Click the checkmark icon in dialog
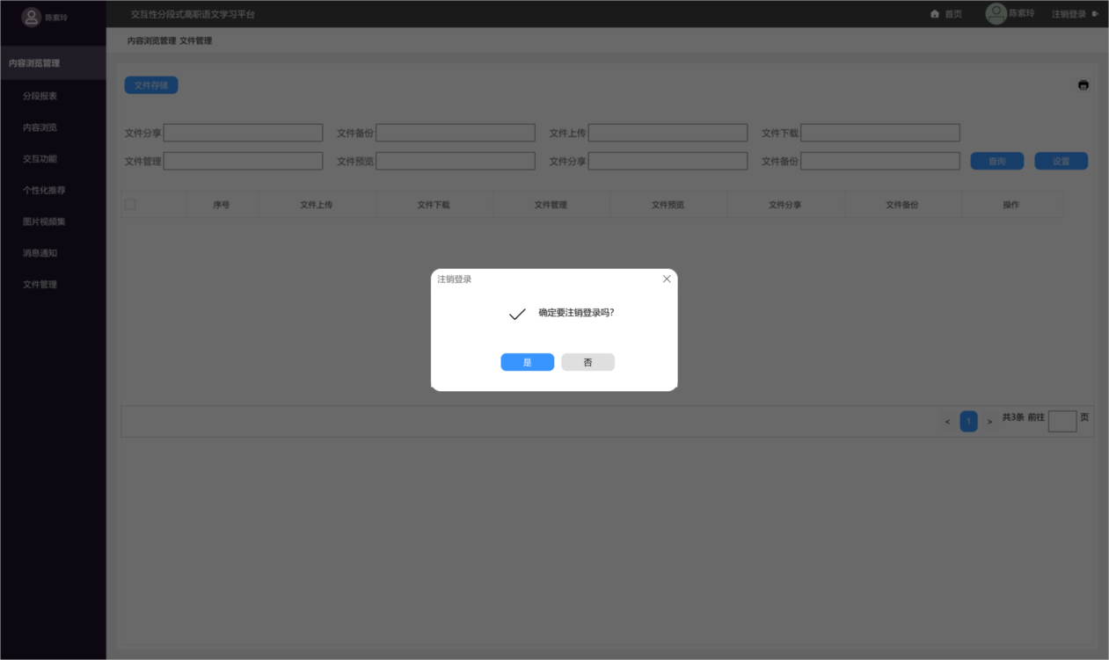This screenshot has width=1109, height=660. tap(517, 314)
